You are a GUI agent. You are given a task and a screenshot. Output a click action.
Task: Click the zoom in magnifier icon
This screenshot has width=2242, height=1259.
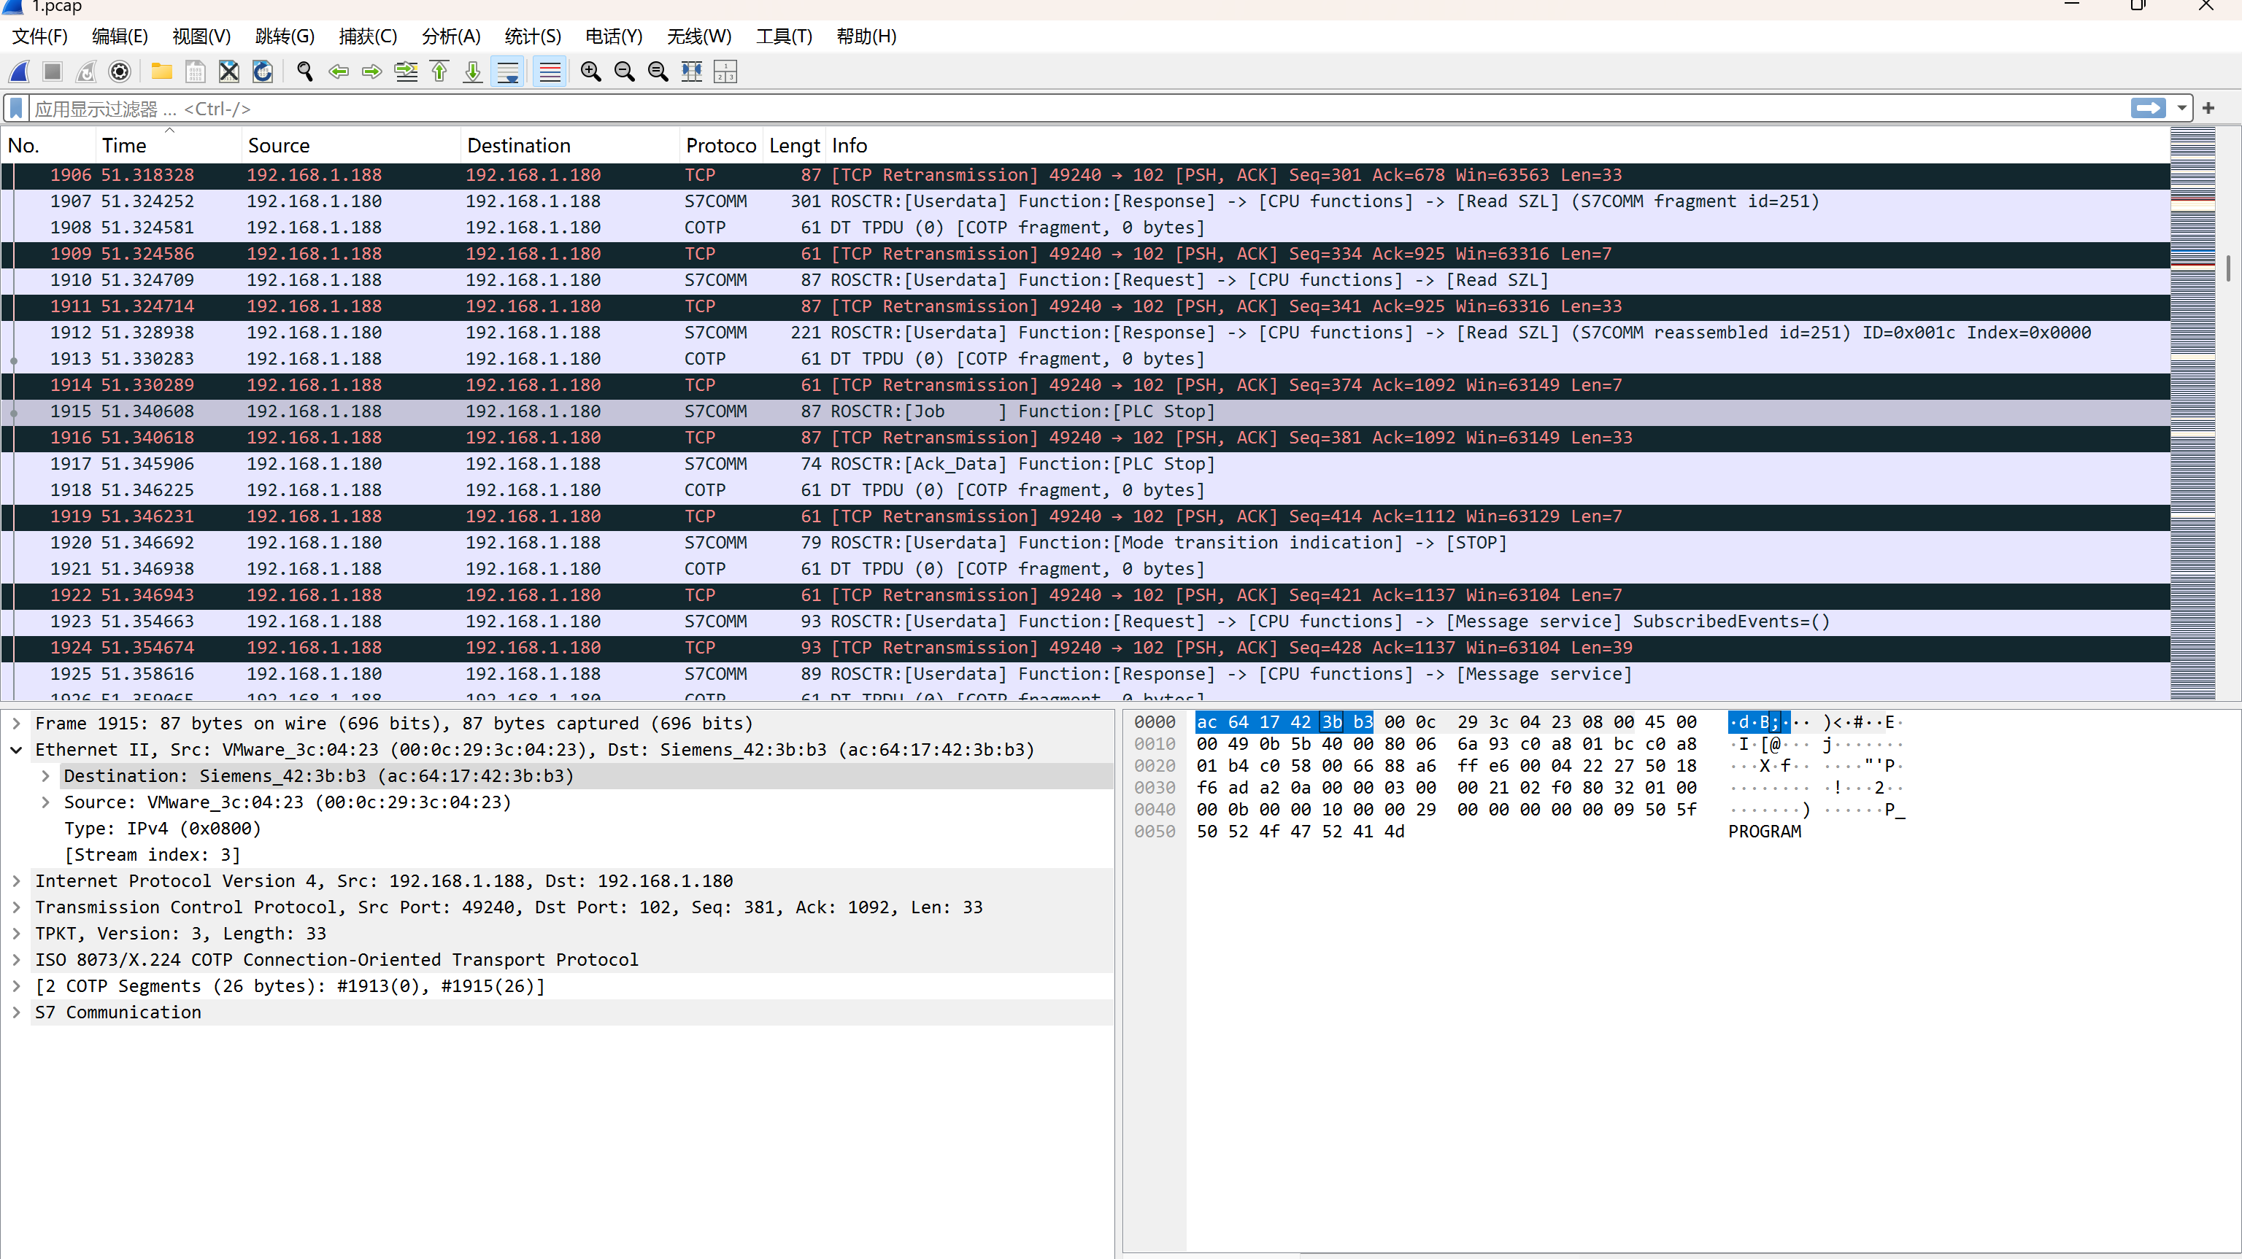click(591, 71)
